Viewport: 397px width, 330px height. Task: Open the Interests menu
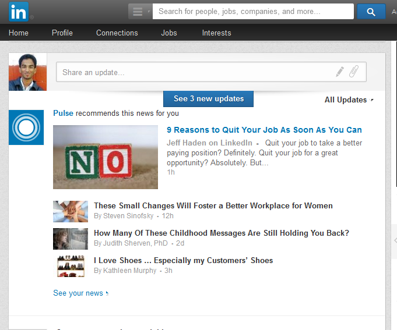[216, 33]
